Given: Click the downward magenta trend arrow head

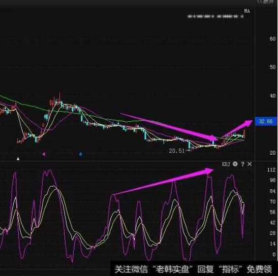Looking at the screenshot, I should tap(213, 138).
